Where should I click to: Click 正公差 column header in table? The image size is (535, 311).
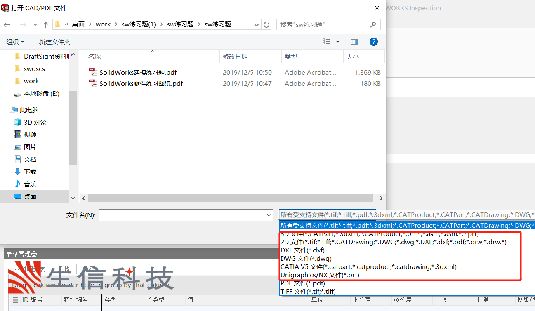tap(362, 300)
